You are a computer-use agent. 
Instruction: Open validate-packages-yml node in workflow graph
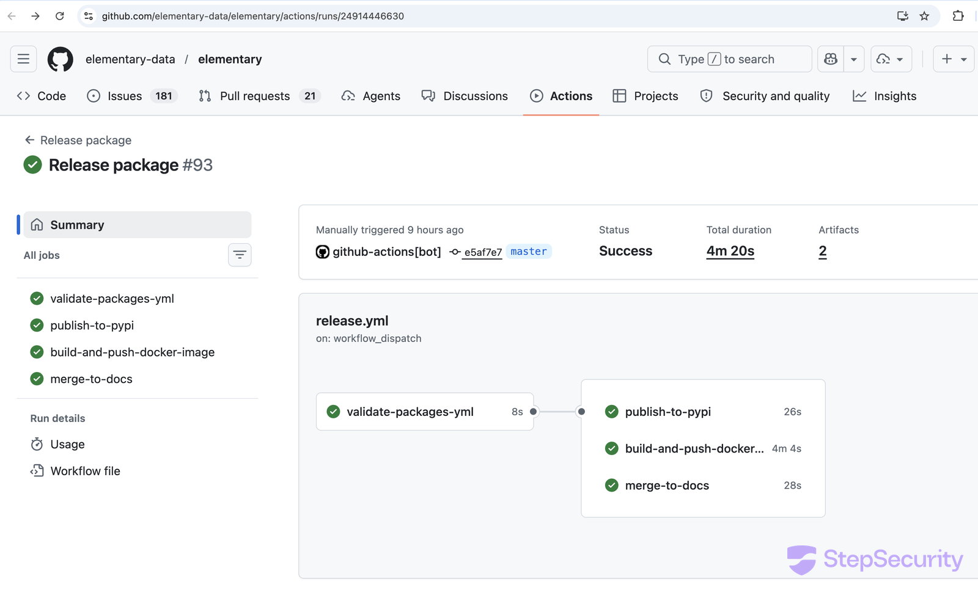425,412
